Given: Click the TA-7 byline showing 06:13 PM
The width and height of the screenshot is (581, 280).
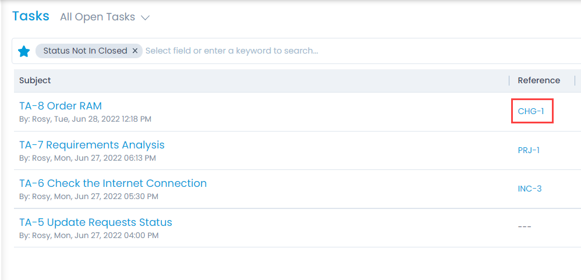Looking at the screenshot, I should [87, 158].
